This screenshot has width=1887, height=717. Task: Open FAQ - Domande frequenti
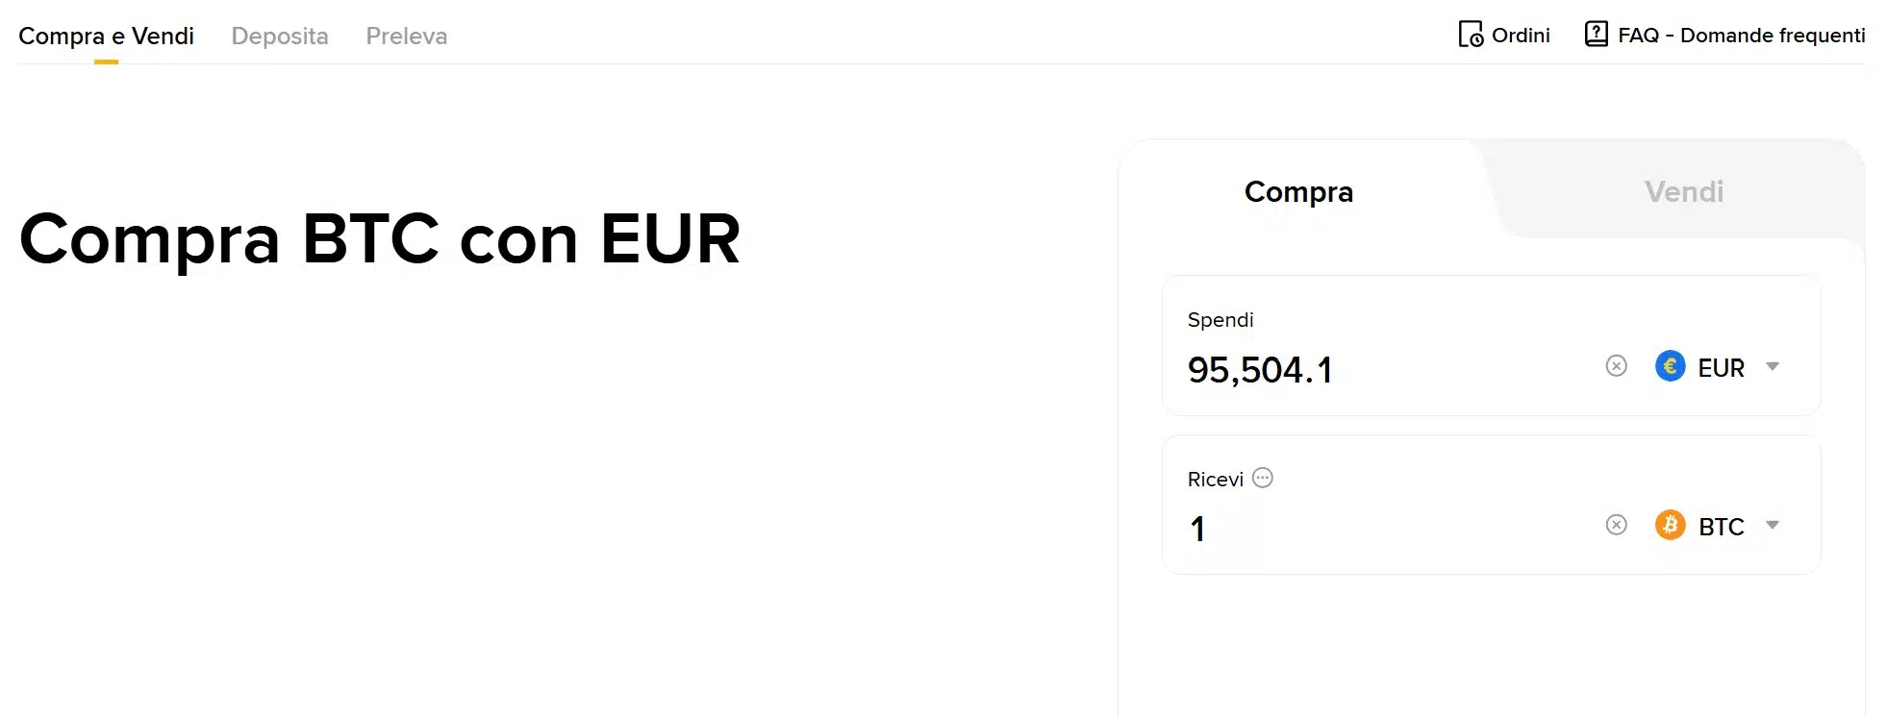tap(1741, 35)
